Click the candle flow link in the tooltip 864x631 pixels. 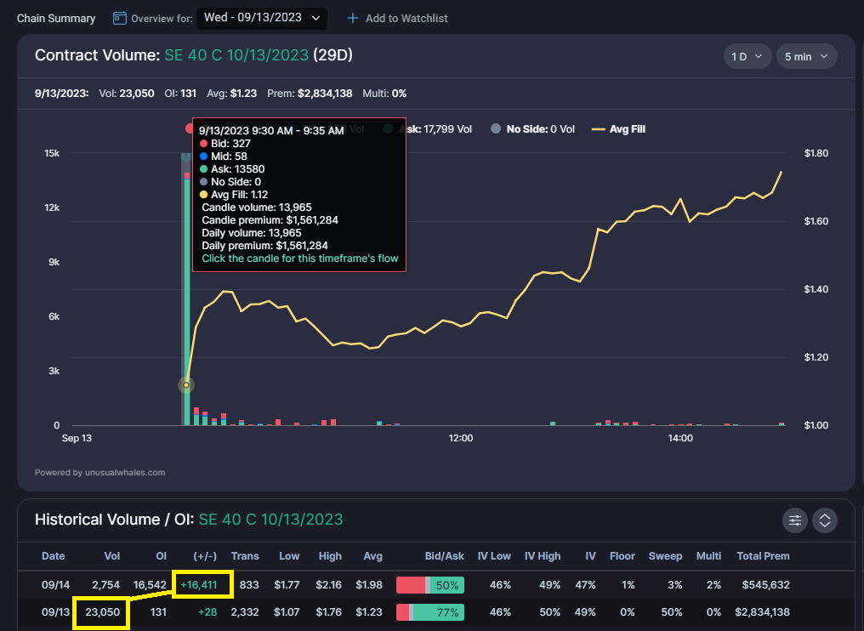(299, 258)
